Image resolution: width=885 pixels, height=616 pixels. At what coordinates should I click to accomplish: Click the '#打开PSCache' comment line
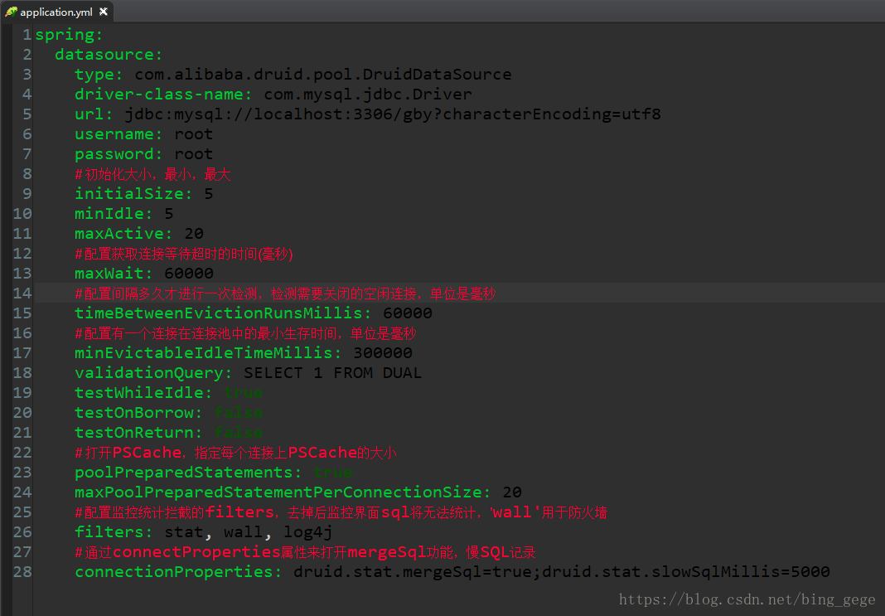[x=235, y=453]
